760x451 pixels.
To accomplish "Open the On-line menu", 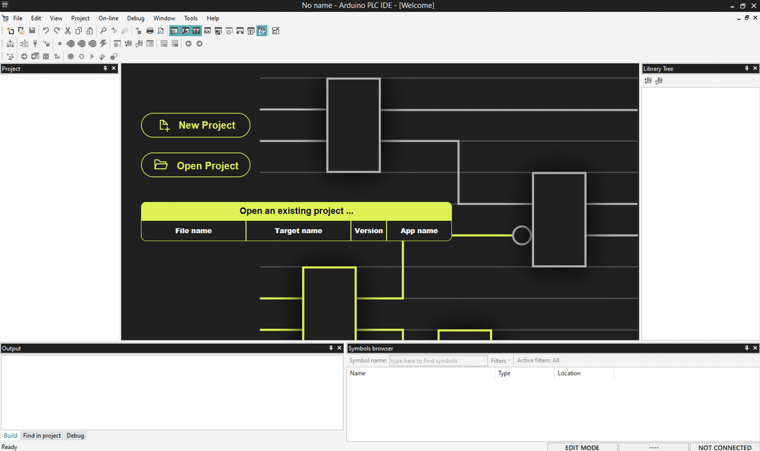I will pos(108,18).
